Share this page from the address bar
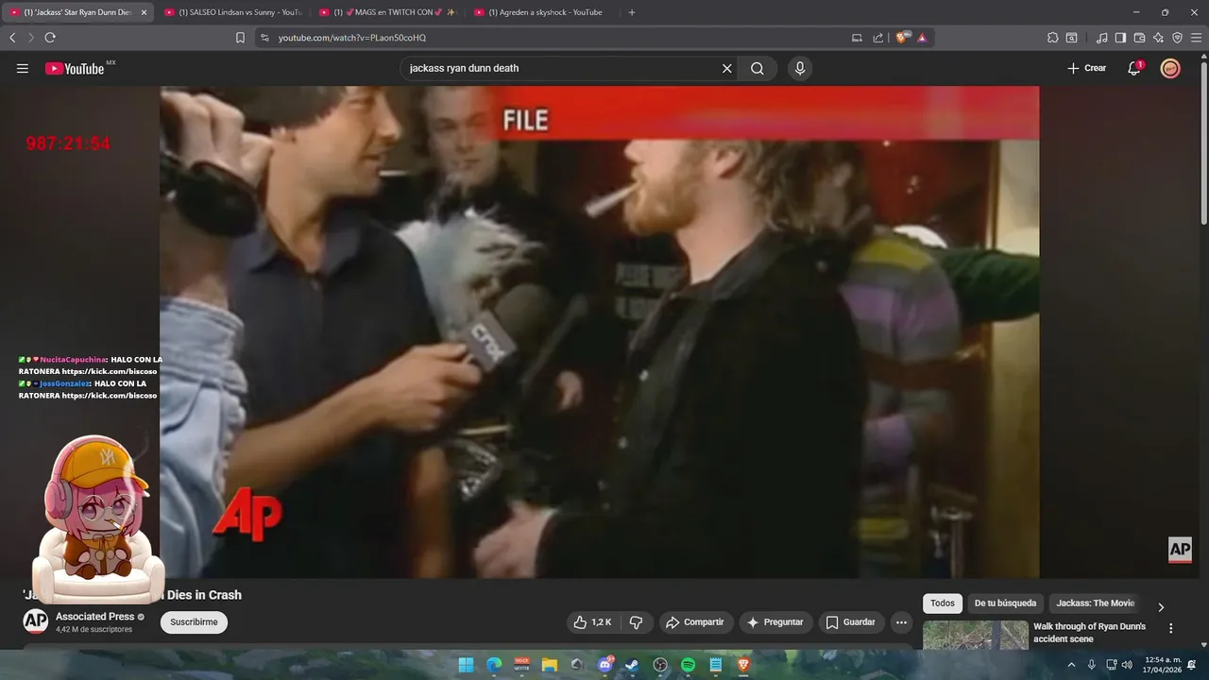The height and width of the screenshot is (680, 1209). [878, 38]
